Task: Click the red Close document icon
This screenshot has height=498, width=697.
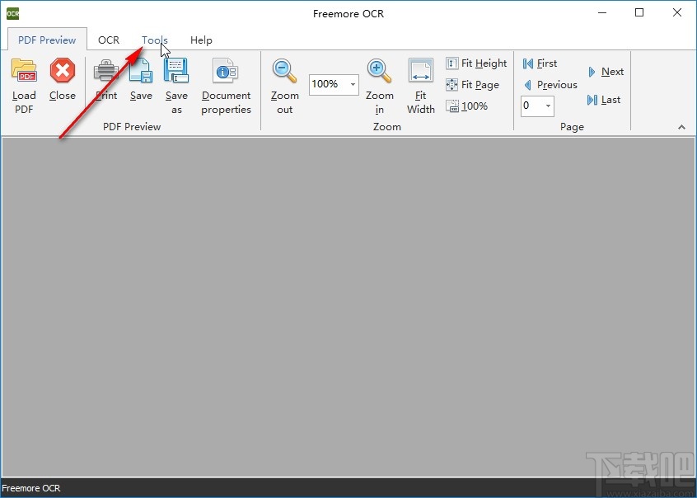Action: pyautogui.click(x=63, y=70)
